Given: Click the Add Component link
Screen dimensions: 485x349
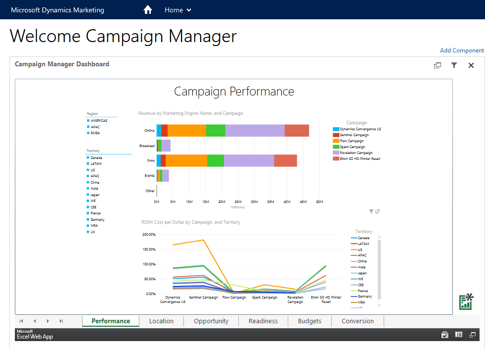Looking at the screenshot, I should (462, 50).
